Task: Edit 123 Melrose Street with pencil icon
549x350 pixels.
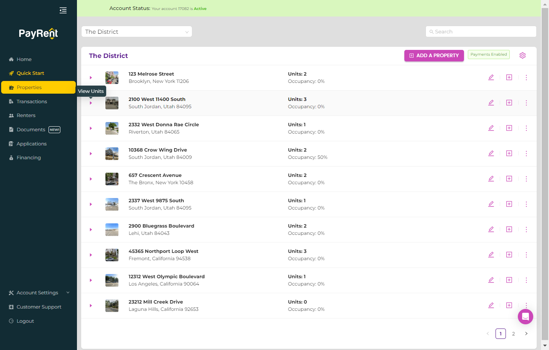Action: pyautogui.click(x=491, y=78)
